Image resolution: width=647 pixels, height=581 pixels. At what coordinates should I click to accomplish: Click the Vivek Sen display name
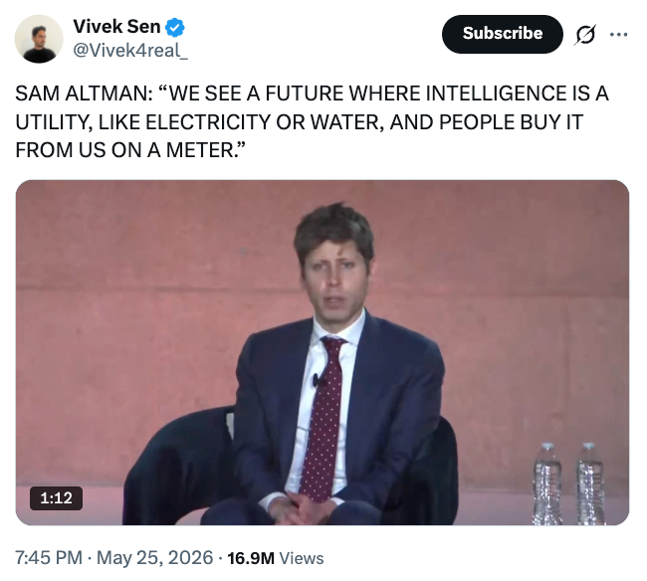pyautogui.click(x=116, y=27)
